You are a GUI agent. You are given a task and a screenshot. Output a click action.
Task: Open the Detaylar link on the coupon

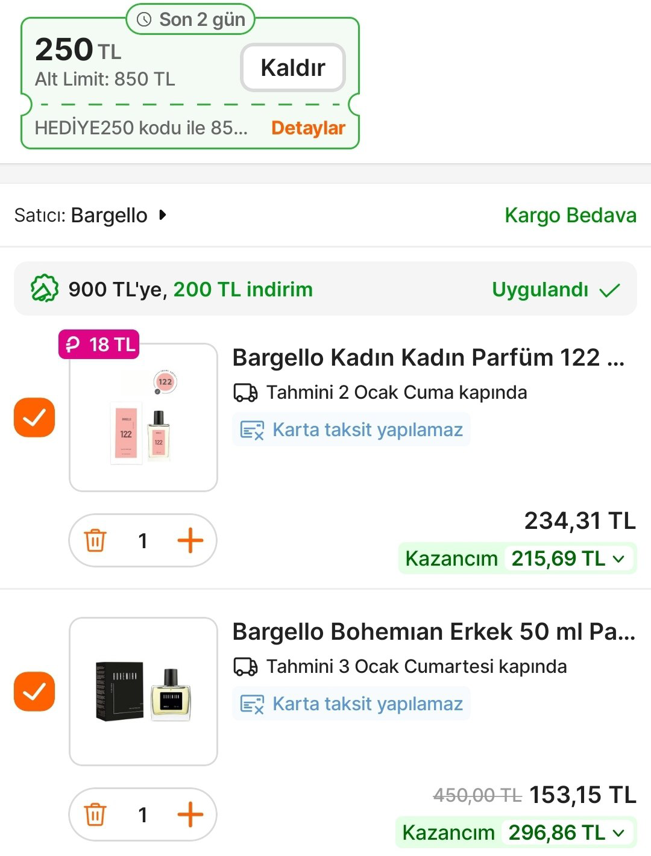point(308,128)
